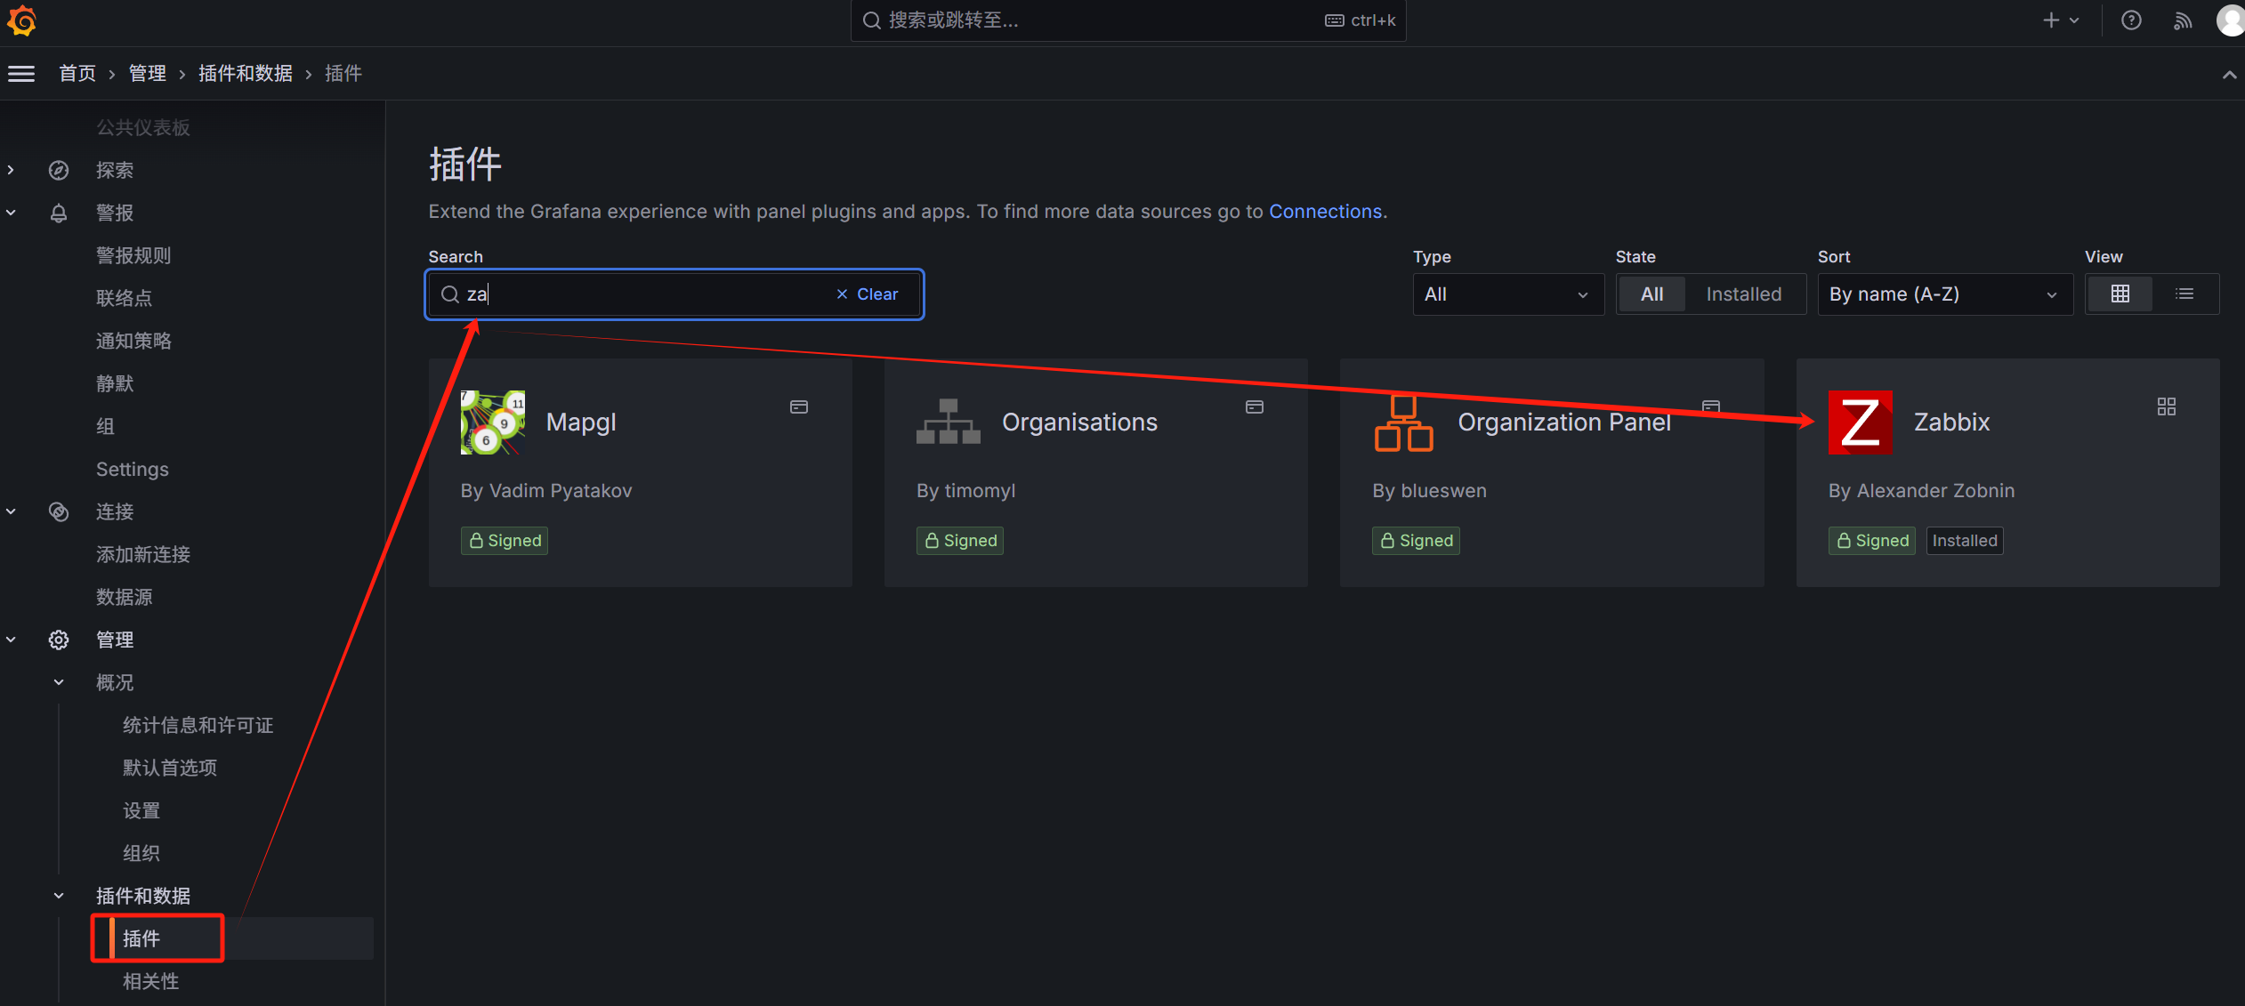Image resolution: width=2245 pixels, height=1006 pixels.
Task: Open 静默 menu item
Action: [115, 383]
